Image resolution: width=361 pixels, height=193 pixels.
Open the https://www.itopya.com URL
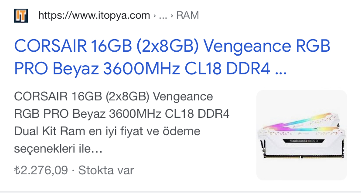[94, 15]
